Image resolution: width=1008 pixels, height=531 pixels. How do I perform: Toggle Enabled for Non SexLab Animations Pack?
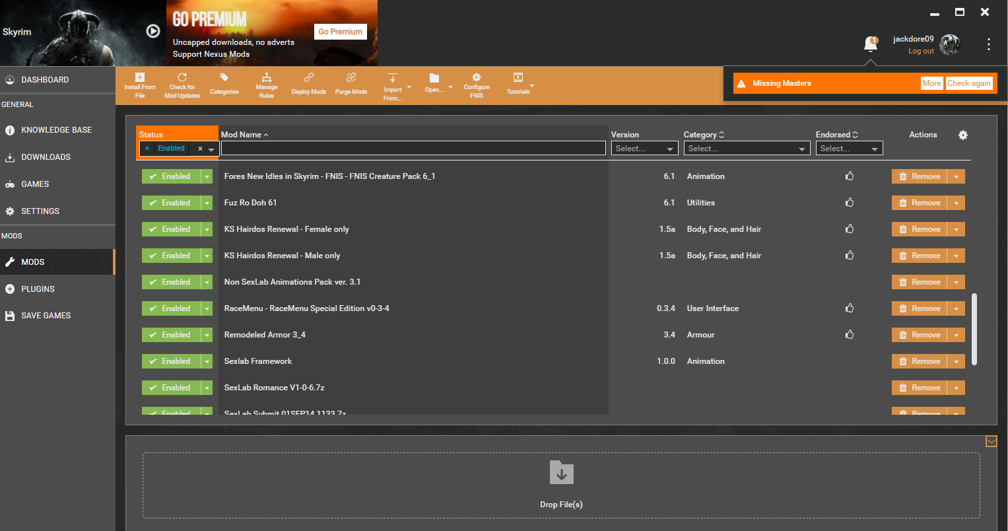coord(172,282)
